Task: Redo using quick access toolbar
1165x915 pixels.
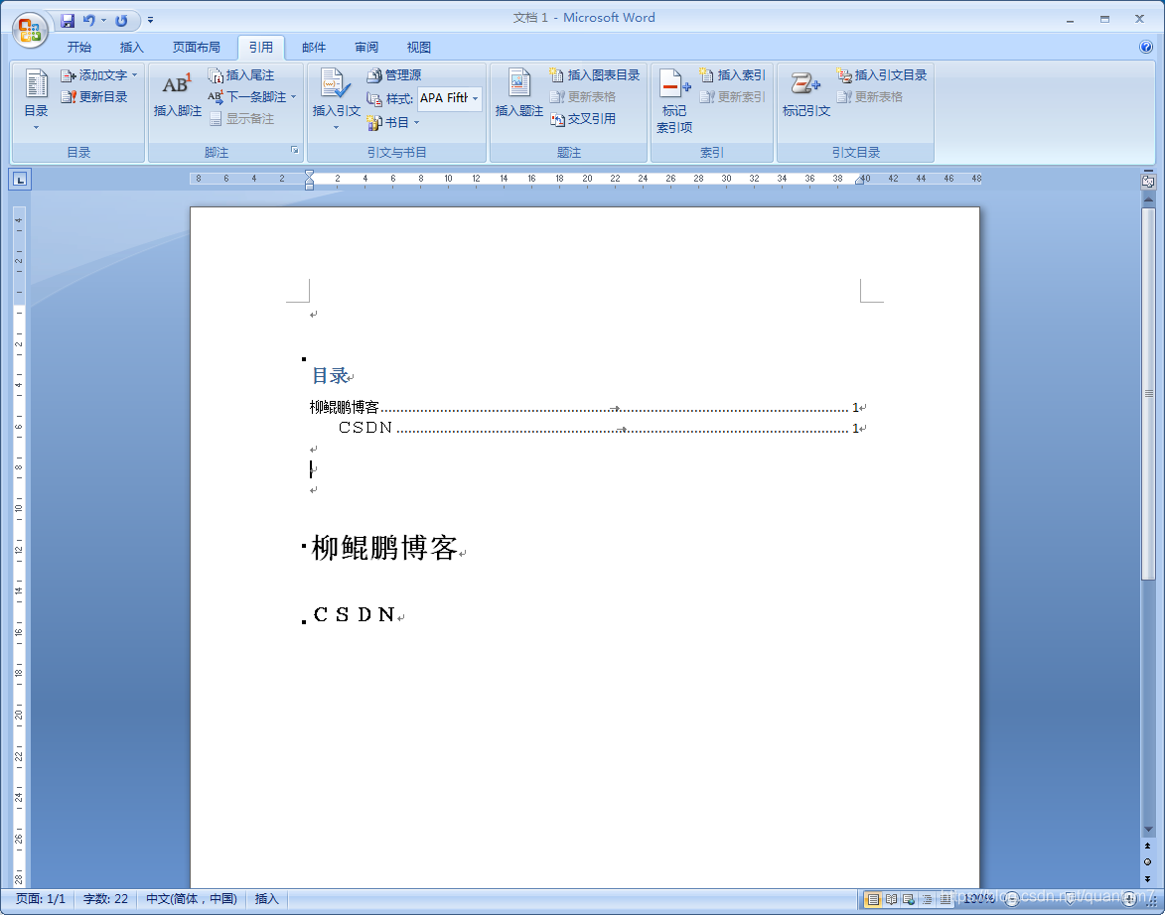Action: coord(121,20)
